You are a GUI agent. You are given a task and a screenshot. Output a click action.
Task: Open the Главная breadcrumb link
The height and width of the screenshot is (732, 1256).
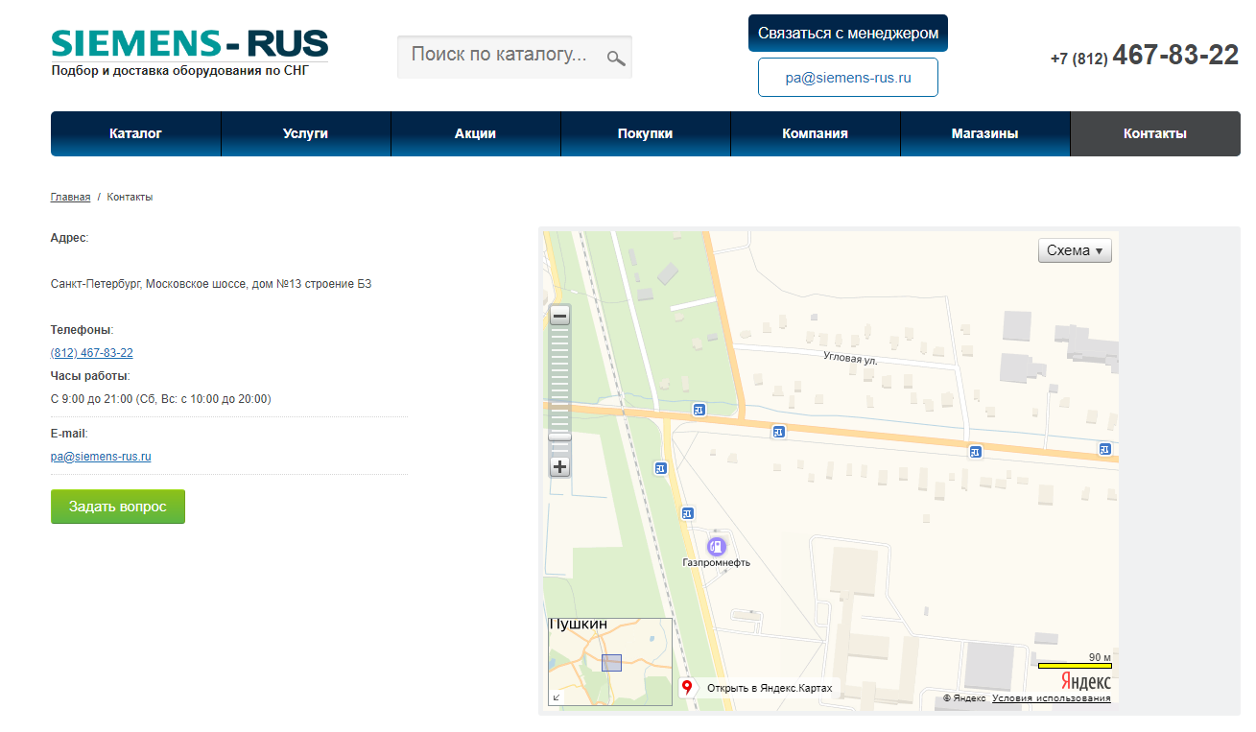[70, 197]
